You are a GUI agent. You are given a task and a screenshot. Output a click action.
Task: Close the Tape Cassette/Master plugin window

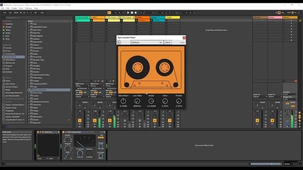coord(184,38)
